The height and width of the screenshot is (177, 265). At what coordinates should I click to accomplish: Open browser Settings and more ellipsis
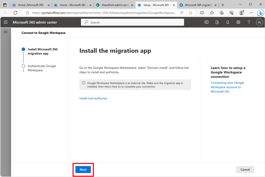pyautogui.click(x=251, y=13)
